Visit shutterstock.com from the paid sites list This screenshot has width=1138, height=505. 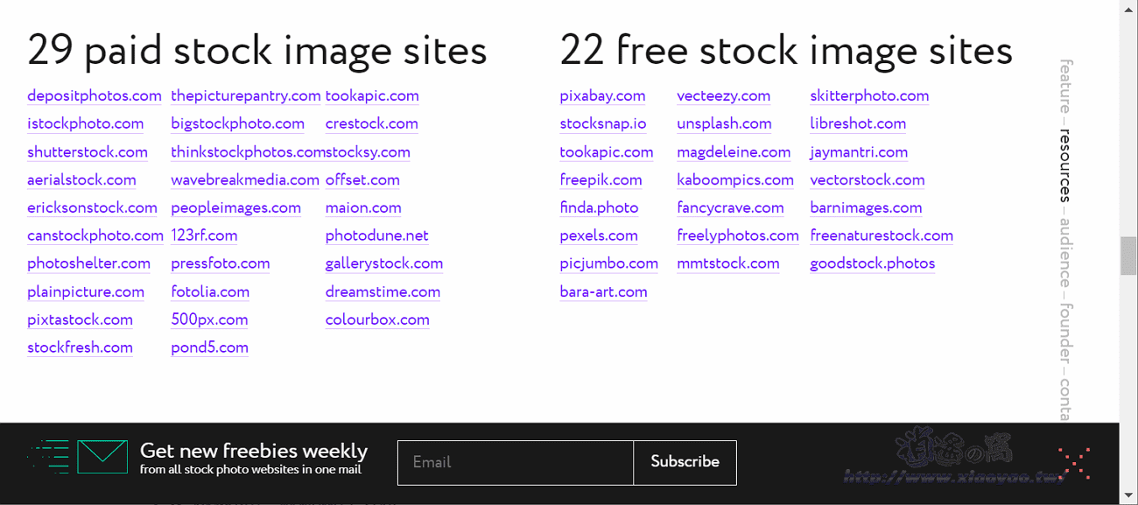pos(88,152)
